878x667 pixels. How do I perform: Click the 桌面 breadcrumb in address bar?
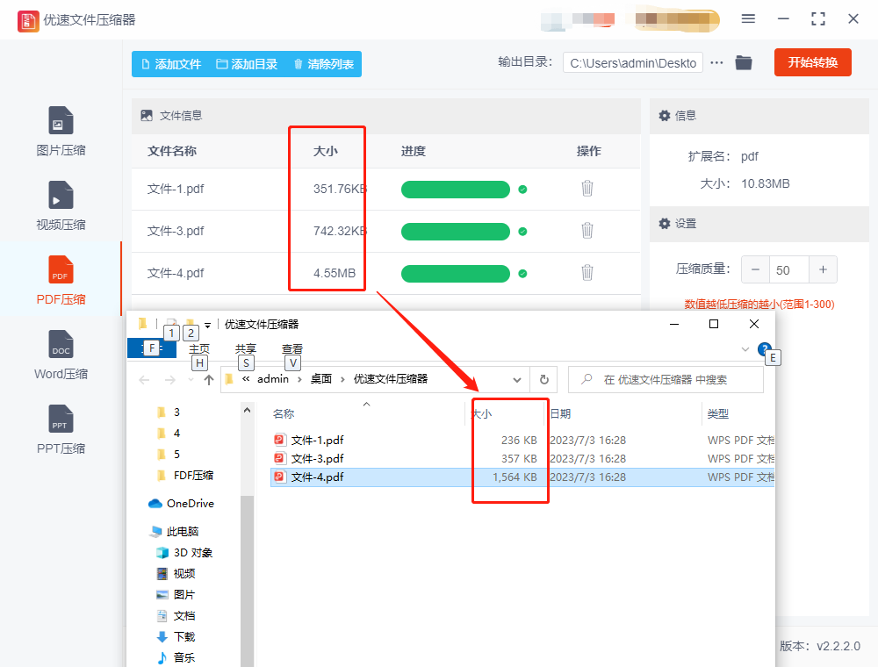320,379
